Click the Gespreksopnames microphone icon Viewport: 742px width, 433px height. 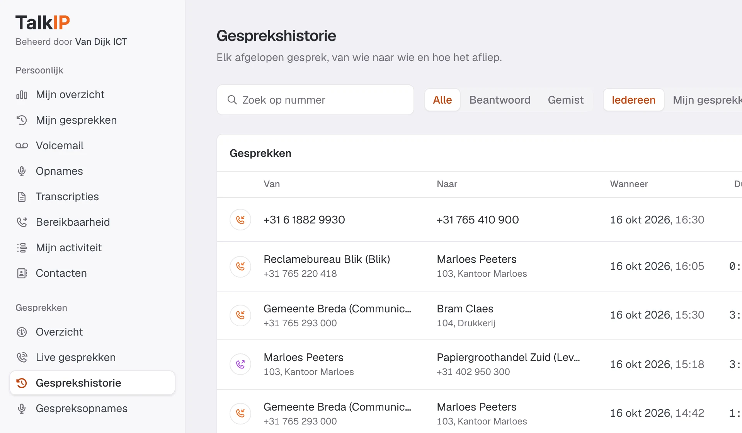coord(22,409)
